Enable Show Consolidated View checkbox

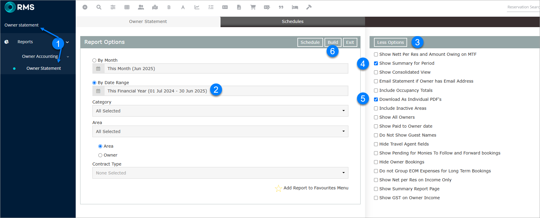tap(376, 72)
